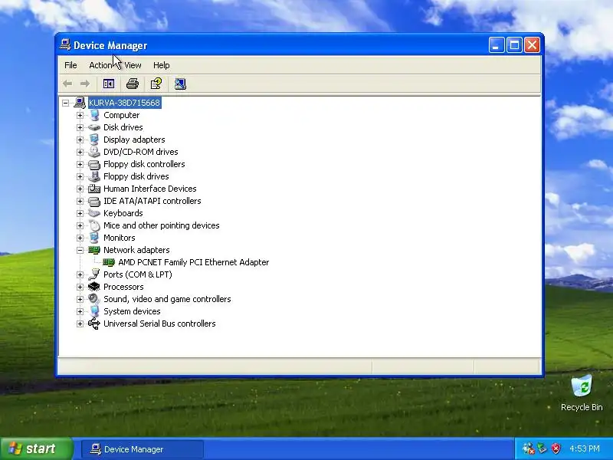Close the Device Manager window
This screenshot has width=613, height=460.
(x=532, y=45)
